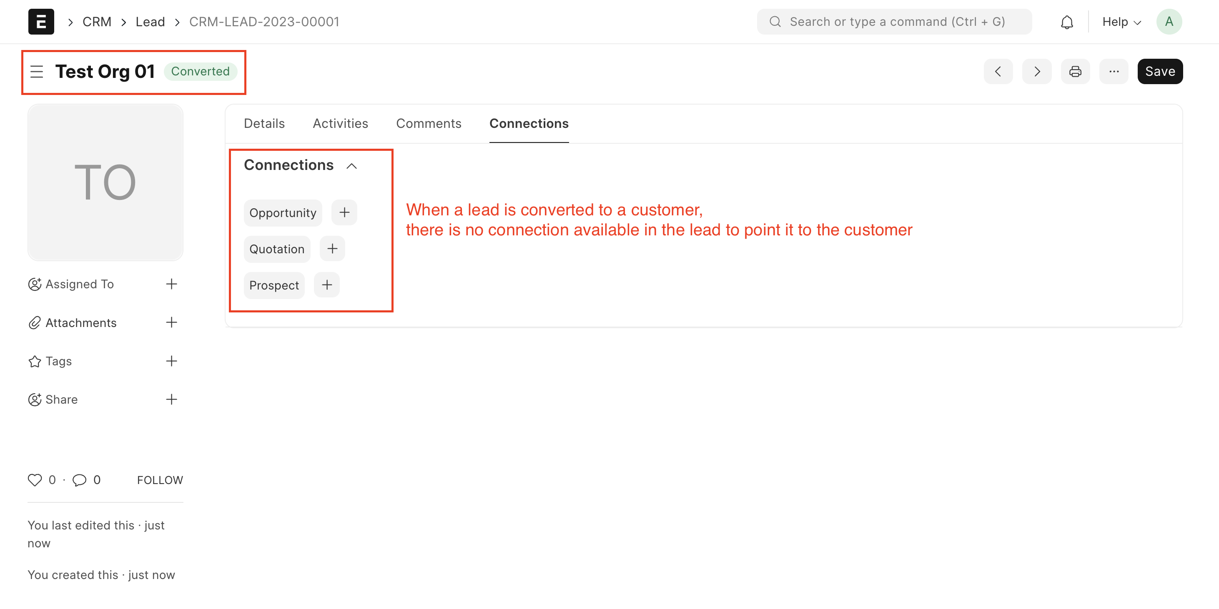Collapse the Connections section chevron
Image resolution: width=1219 pixels, height=609 pixels.
pos(351,165)
